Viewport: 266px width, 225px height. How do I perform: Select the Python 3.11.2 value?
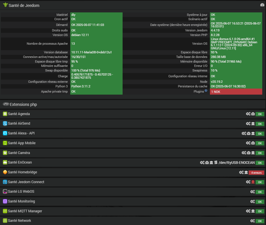pos(81,86)
